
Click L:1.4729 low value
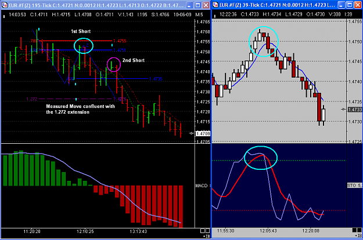294,14
